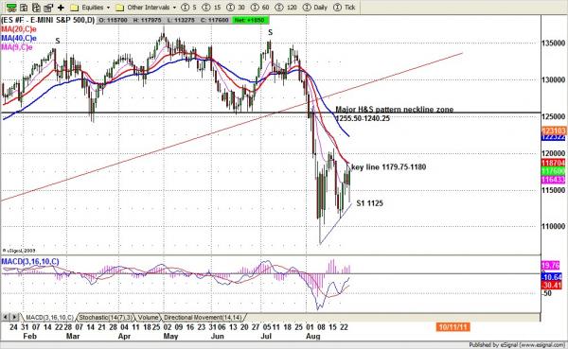This screenshot has height=349, width=568.
Task: Click the S1 1125 support annotation
Action: tap(370, 203)
